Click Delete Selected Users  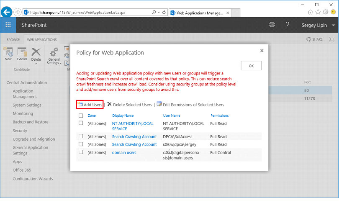pos(129,105)
